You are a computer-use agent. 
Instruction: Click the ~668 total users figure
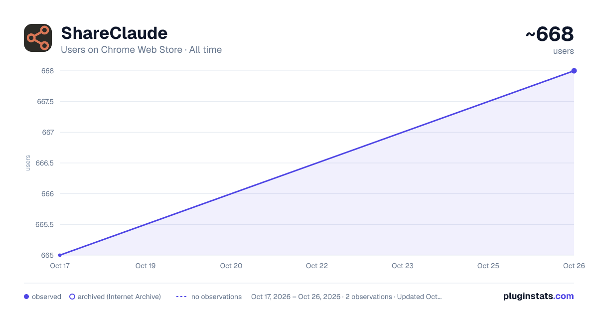point(550,34)
